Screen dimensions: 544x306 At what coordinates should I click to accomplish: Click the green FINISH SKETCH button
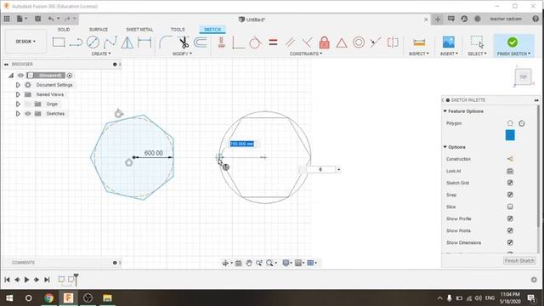pyautogui.click(x=513, y=45)
